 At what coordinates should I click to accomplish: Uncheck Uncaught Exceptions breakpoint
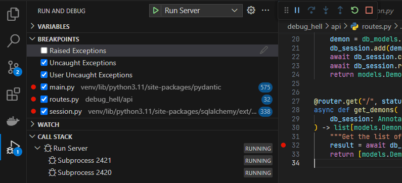44,63
